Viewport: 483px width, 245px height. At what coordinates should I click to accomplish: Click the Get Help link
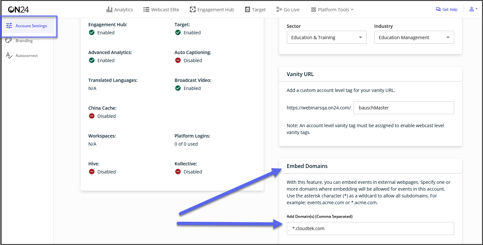pyautogui.click(x=446, y=9)
